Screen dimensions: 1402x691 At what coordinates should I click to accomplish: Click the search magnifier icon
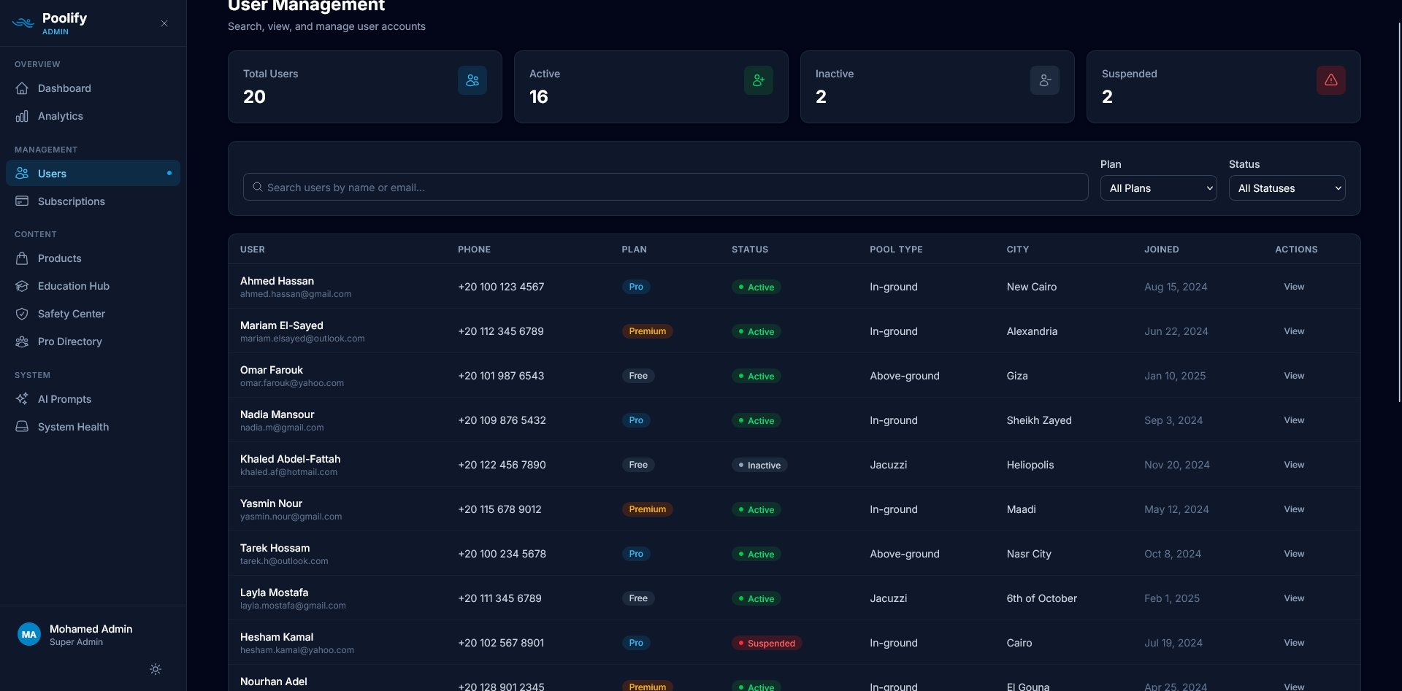pyautogui.click(x=258, y=187)
